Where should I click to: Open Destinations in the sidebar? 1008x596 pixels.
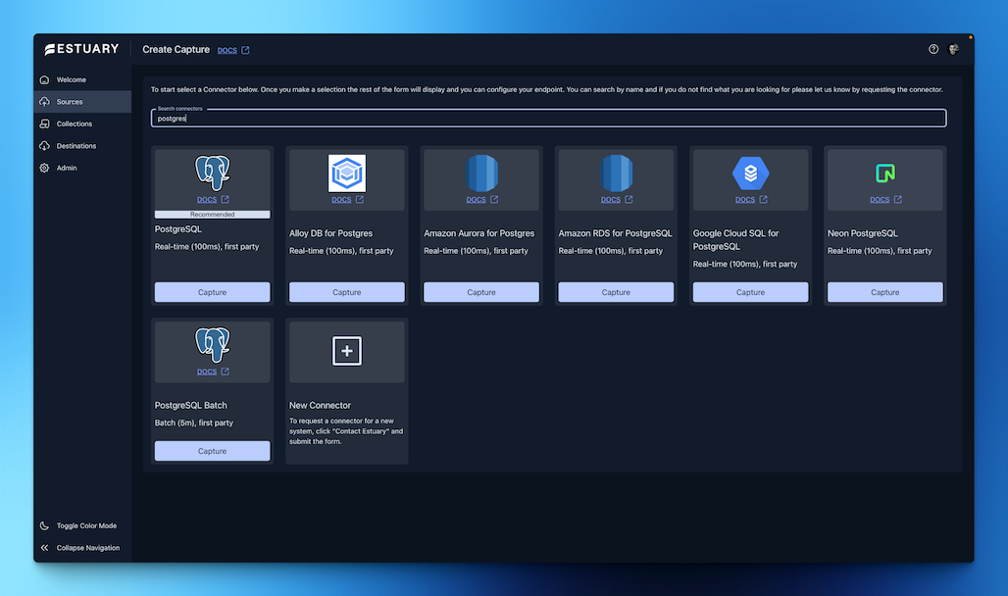coord(82,146)
